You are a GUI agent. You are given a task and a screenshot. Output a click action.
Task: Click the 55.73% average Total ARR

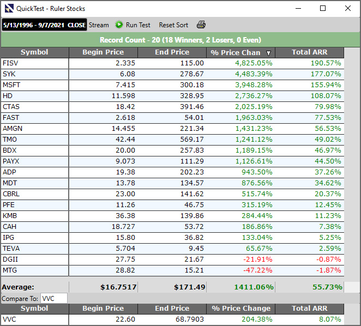click(327, 287)
